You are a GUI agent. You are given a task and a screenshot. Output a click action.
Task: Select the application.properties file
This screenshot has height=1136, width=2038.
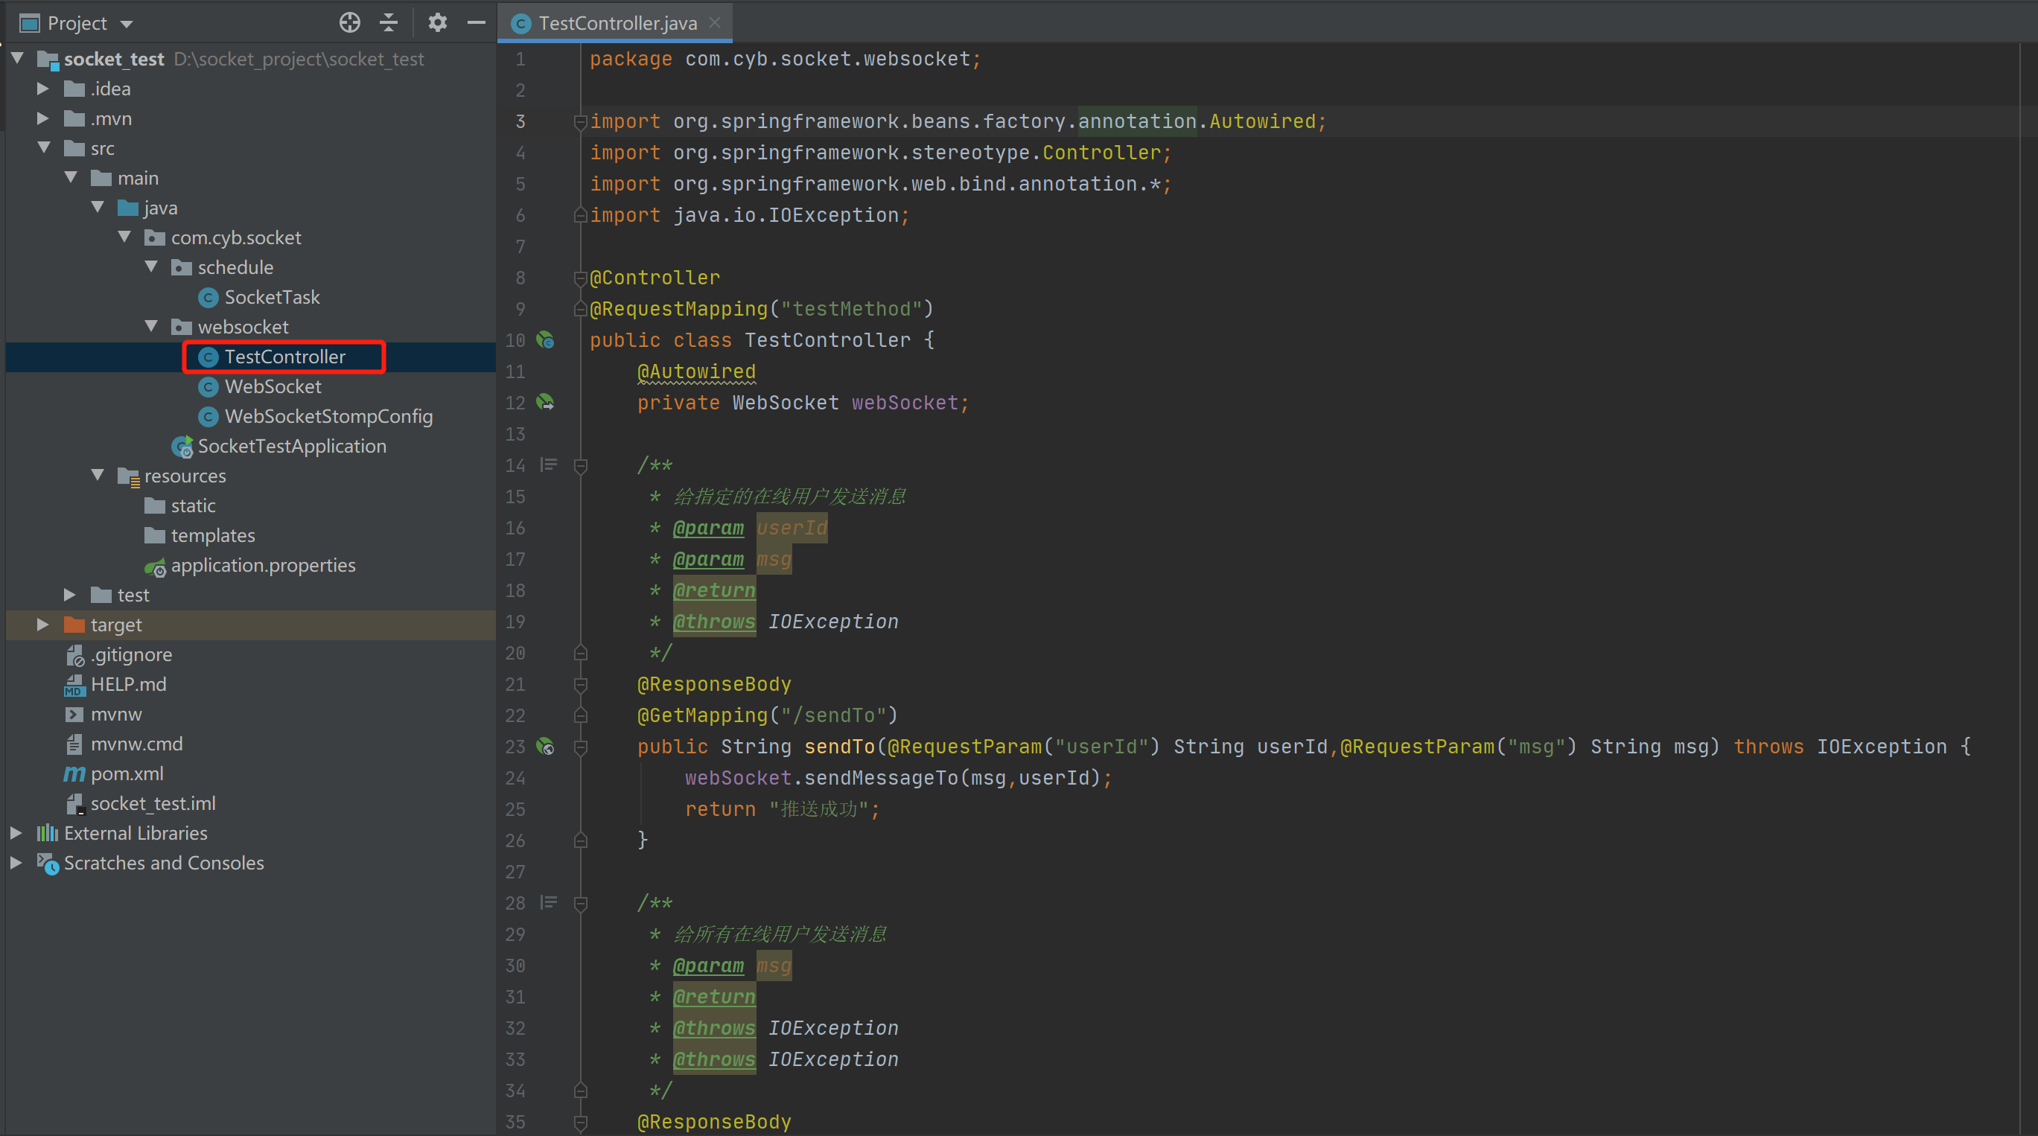(263, 565)
